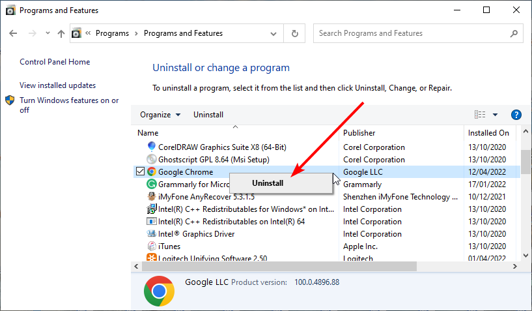Viewport: 532px width, 311px height.
Task: Expand the More view options arrow
Action: click(495, 115)
